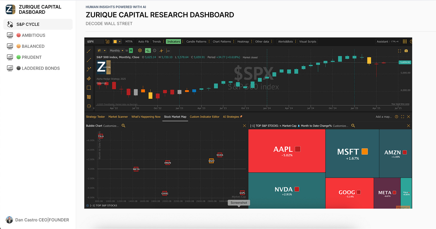Image resolution: width=436 pixels, height=229 pixels.
Task: Click the Bubble Chart search magnifier icon
Action: (123, 126)
